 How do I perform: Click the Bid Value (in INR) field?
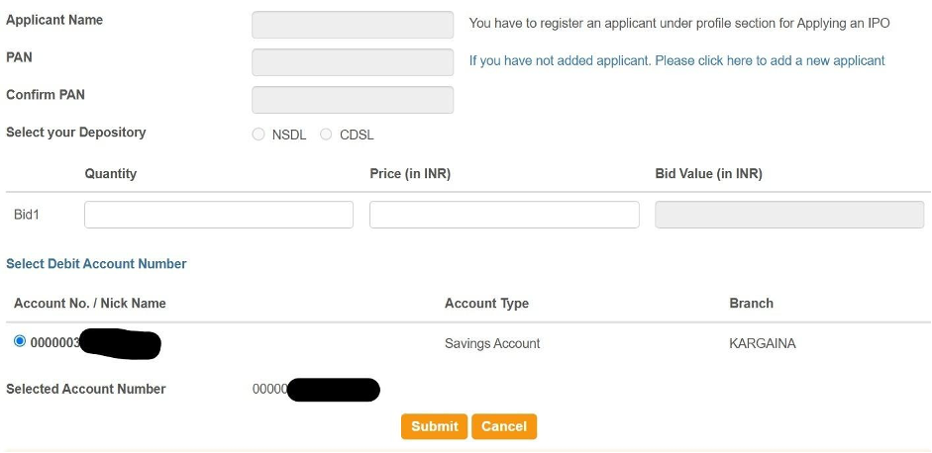click(x=789, y=215)
